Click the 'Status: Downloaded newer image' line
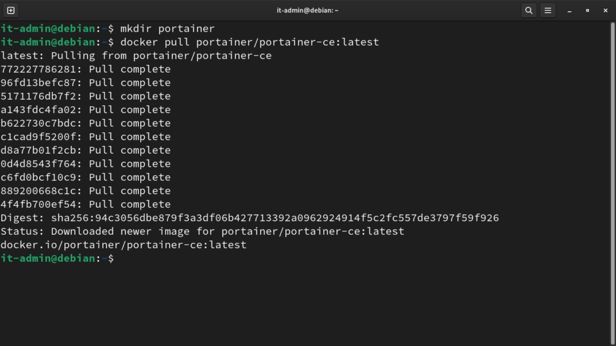The width and height of the screenshot is (616, 346). point(202,231)
